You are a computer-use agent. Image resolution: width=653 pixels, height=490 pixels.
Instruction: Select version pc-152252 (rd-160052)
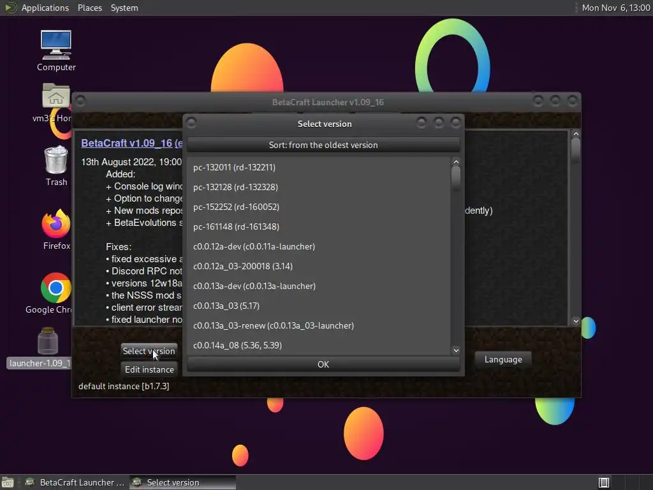coord(319,207)
